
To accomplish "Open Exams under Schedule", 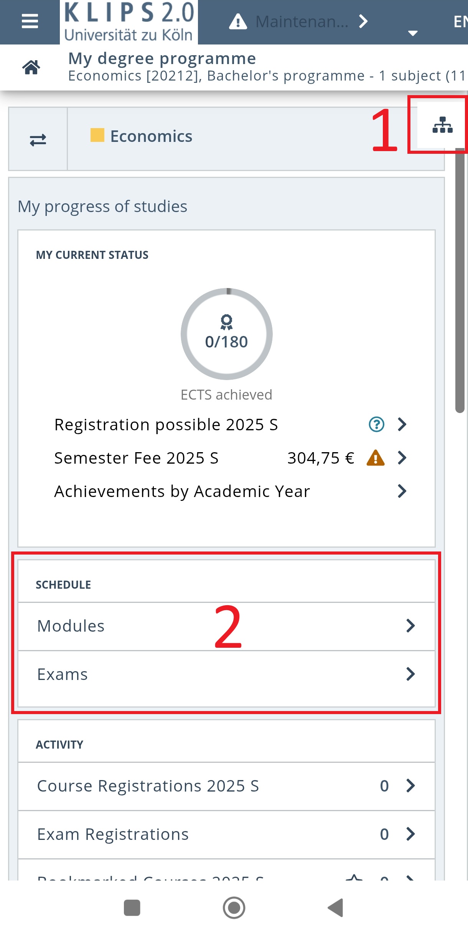I will point(226,674).
